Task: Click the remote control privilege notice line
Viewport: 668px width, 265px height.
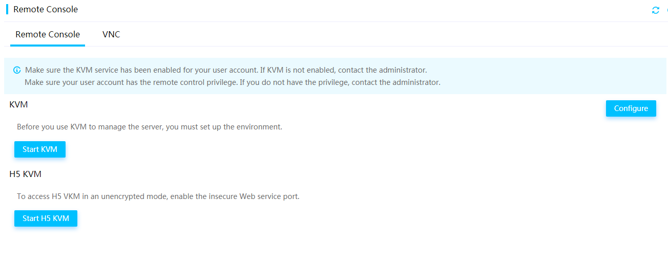Action: [233, 82]
